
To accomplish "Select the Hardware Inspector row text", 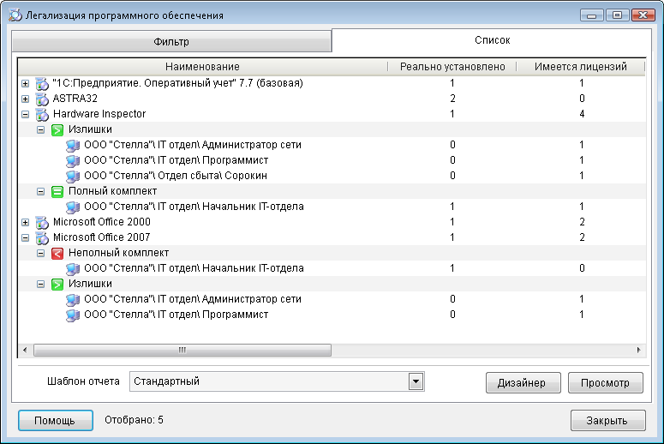I will pos(99,114).
